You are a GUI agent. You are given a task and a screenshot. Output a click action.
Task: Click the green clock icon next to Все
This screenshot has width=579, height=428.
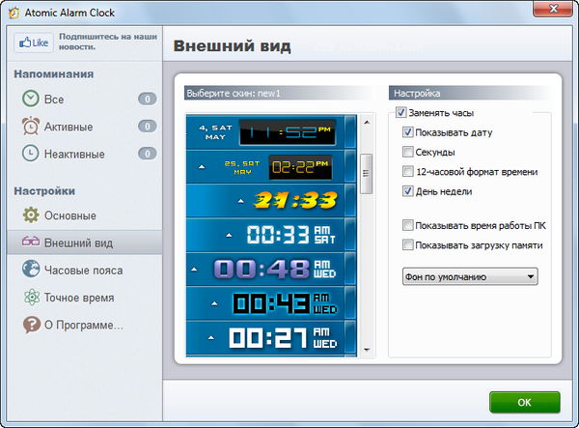(30, 99)
